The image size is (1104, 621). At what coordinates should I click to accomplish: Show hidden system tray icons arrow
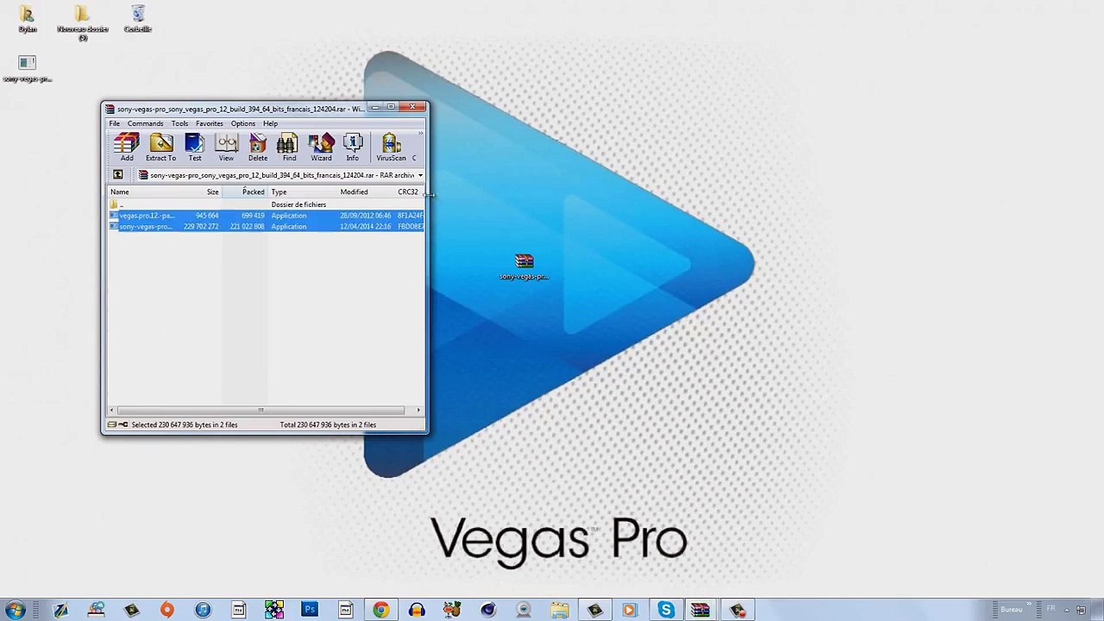coord(1067,610)
